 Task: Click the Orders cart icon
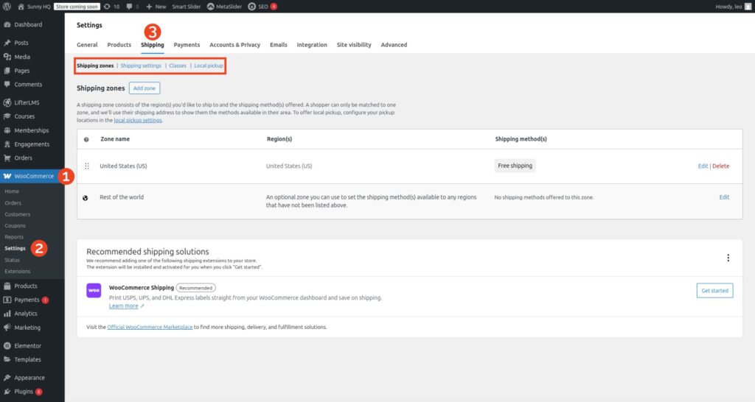pos(7,158)
